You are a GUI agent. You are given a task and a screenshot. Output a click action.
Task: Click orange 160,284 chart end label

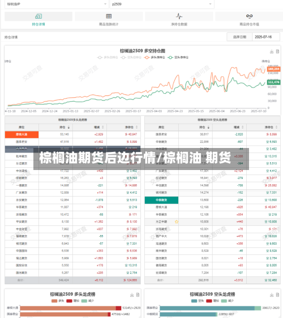(273, 69)
